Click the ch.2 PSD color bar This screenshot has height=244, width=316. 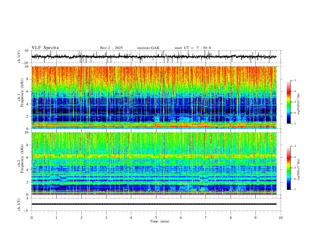click(288, 168)
